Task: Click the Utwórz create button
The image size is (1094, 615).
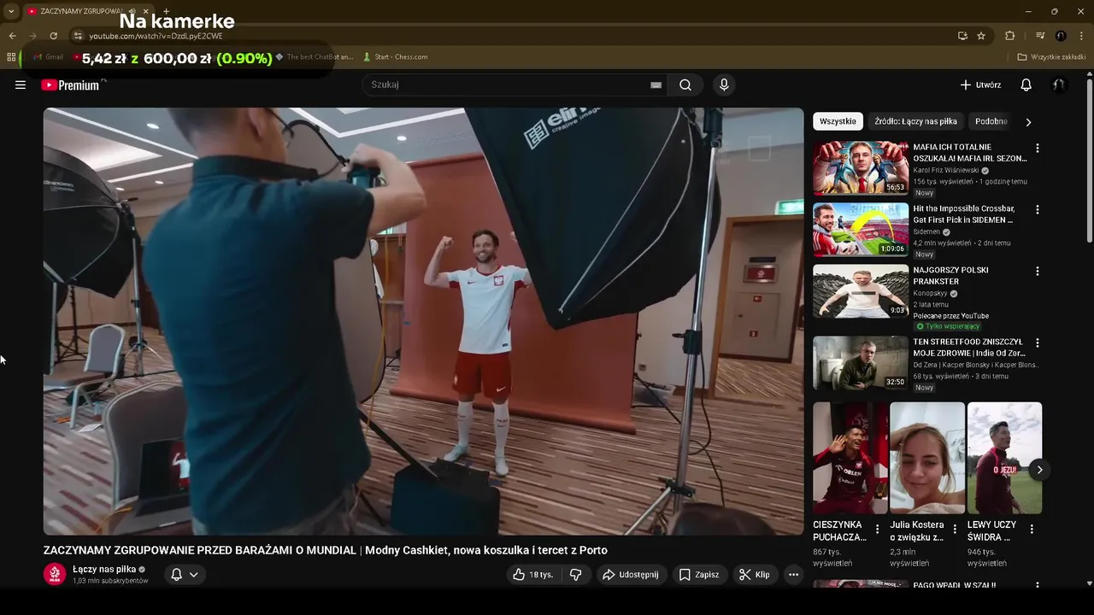Action: pyautogui.click(x=980, y=85)
